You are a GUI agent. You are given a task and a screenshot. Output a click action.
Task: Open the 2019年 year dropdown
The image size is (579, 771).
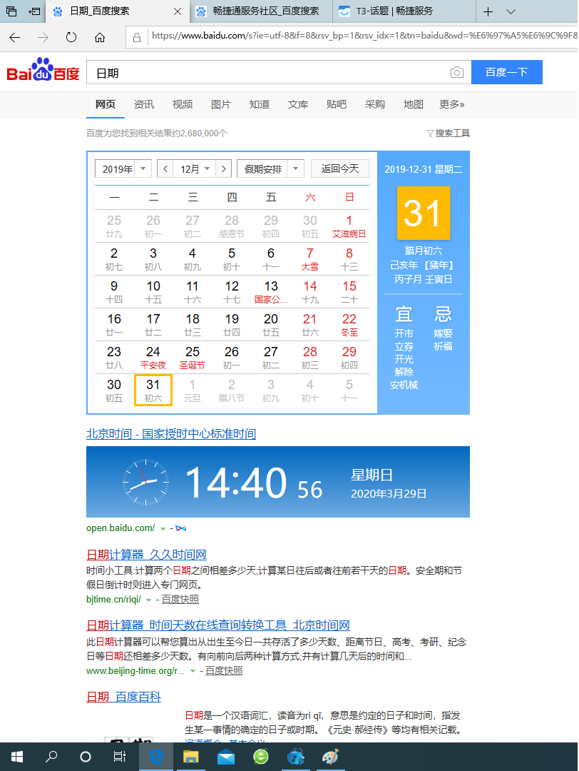[123, 168]
